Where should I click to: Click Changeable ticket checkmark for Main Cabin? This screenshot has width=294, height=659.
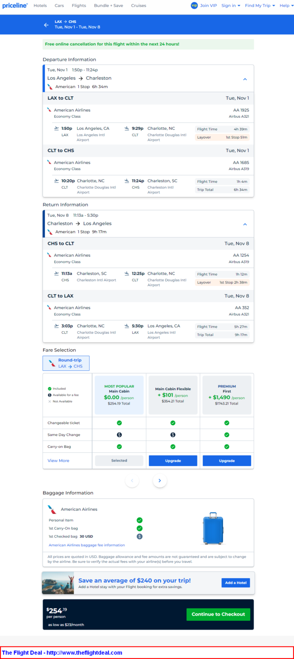click(x=119, y=423)
